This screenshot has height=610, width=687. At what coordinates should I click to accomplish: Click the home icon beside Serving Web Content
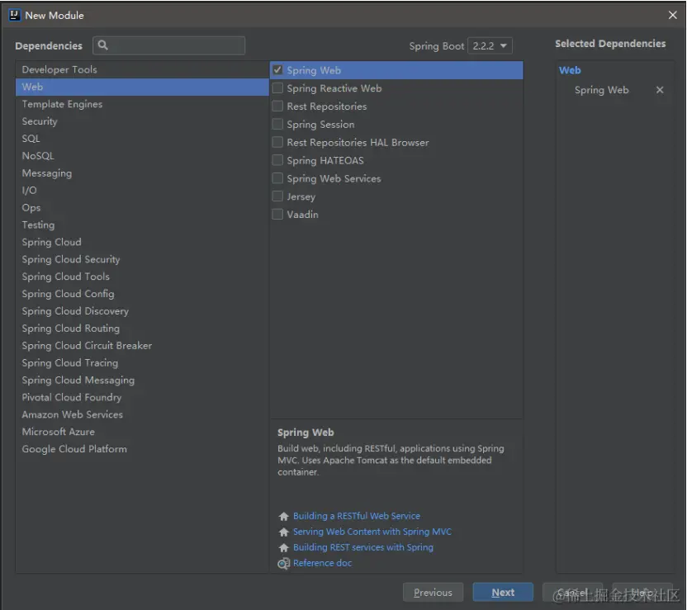[x=283, y=532]
